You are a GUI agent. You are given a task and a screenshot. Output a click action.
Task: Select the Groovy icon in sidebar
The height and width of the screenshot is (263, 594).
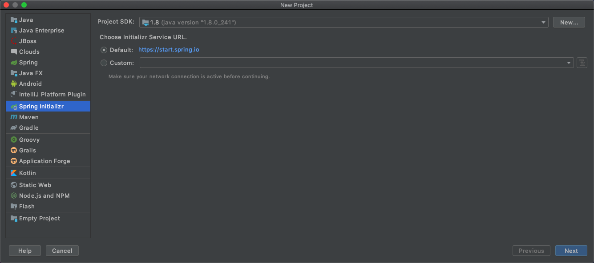(14, 139)
